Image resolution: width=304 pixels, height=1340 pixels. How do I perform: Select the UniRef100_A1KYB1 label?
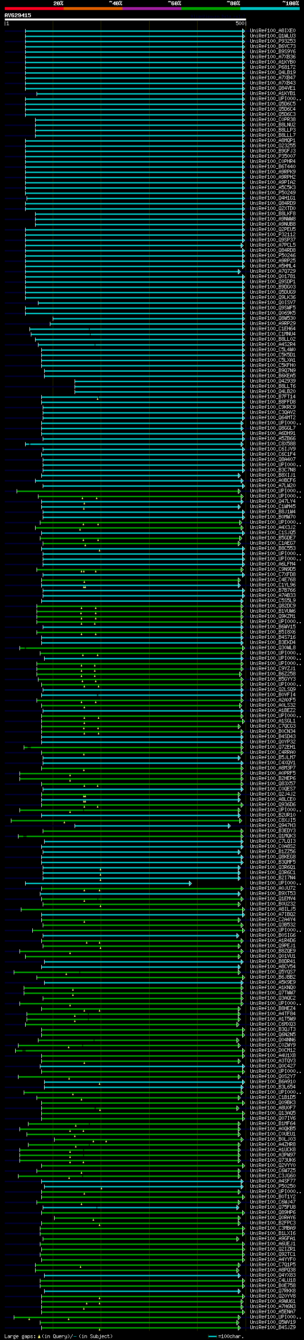(273, 94)
